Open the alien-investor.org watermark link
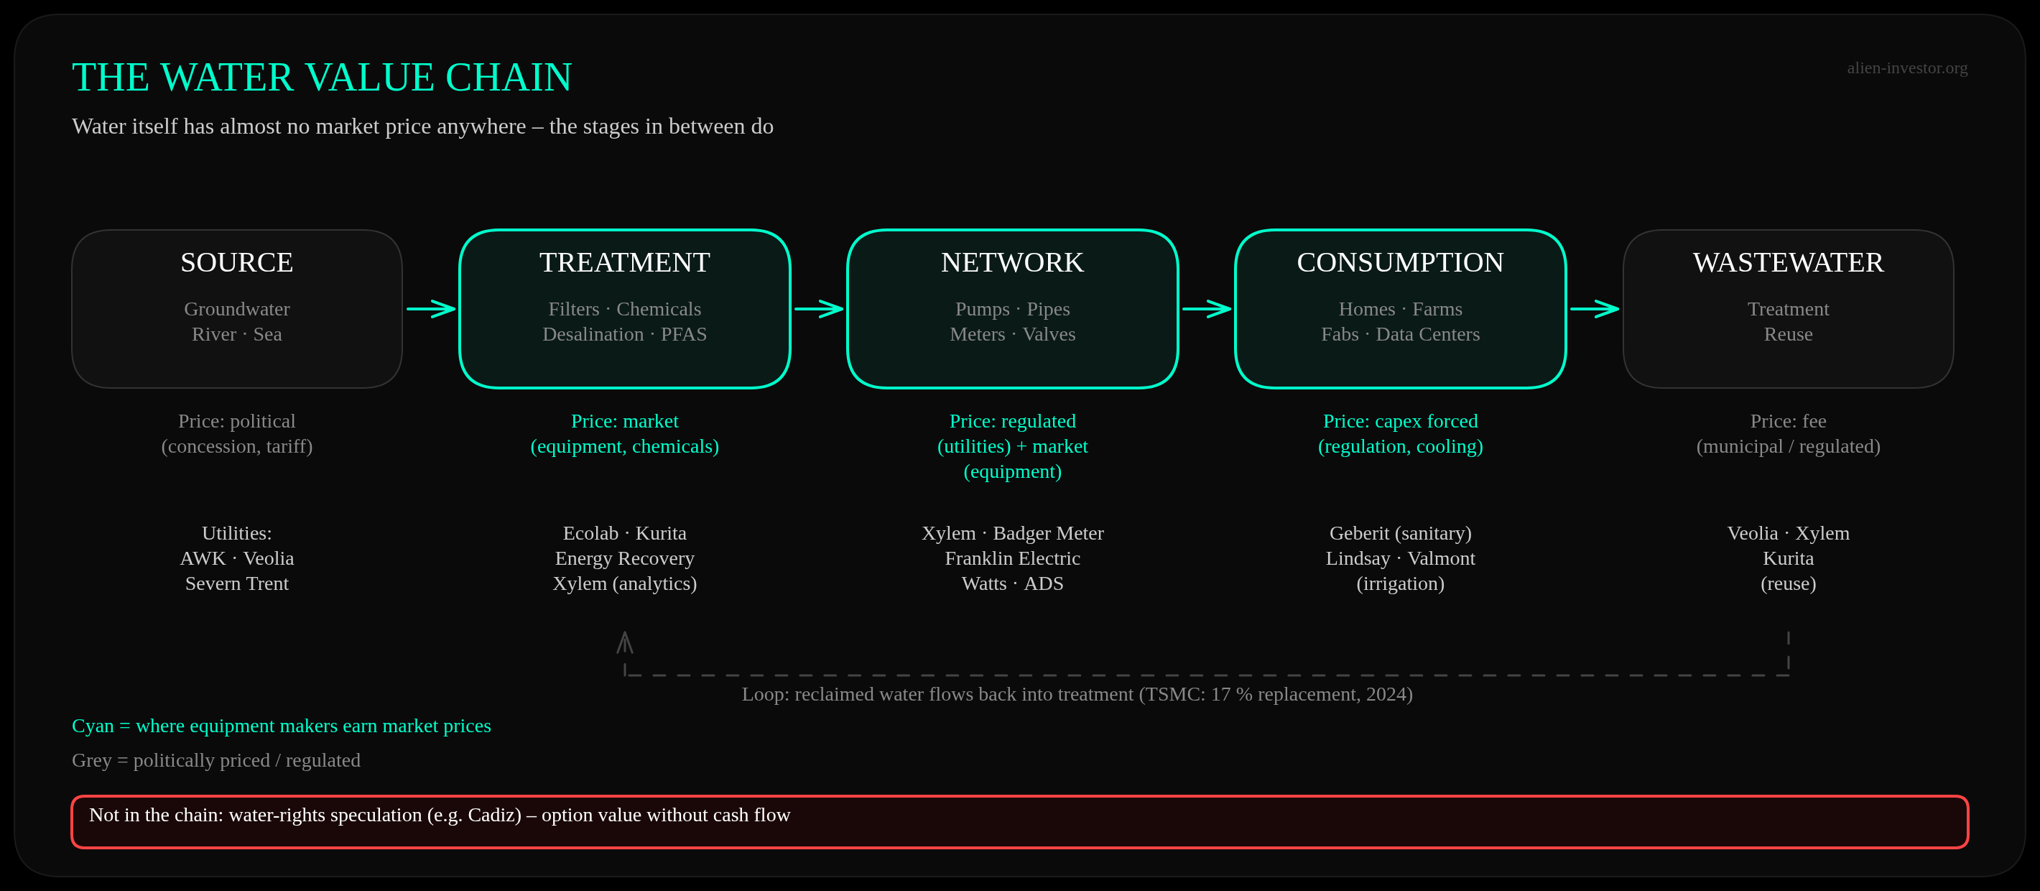This screenshot has width=2040, height=891. pos(1907,68)
